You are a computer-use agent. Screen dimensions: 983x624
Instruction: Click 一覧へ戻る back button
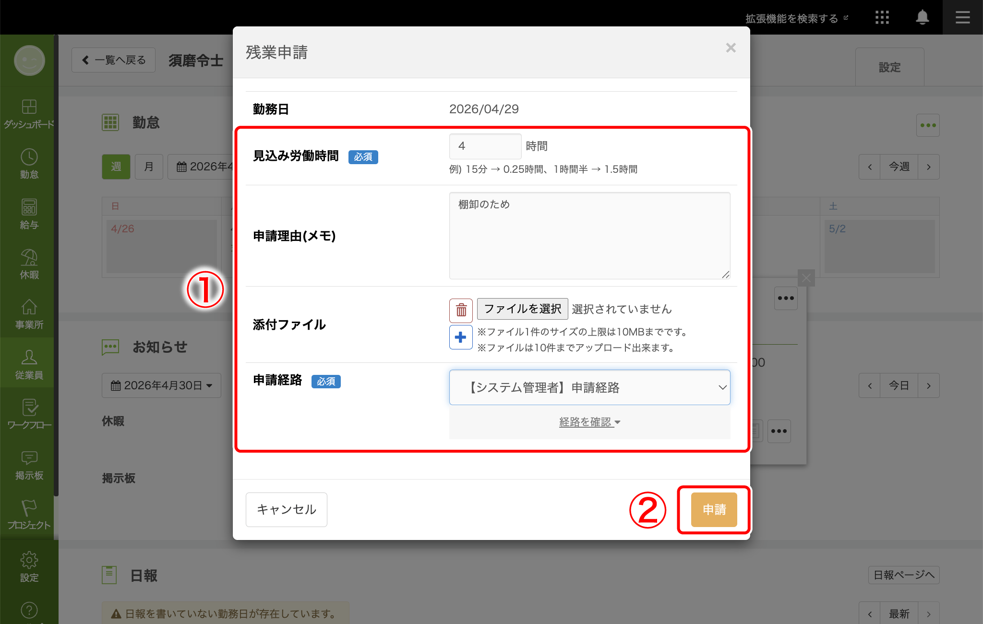(114, 60)
